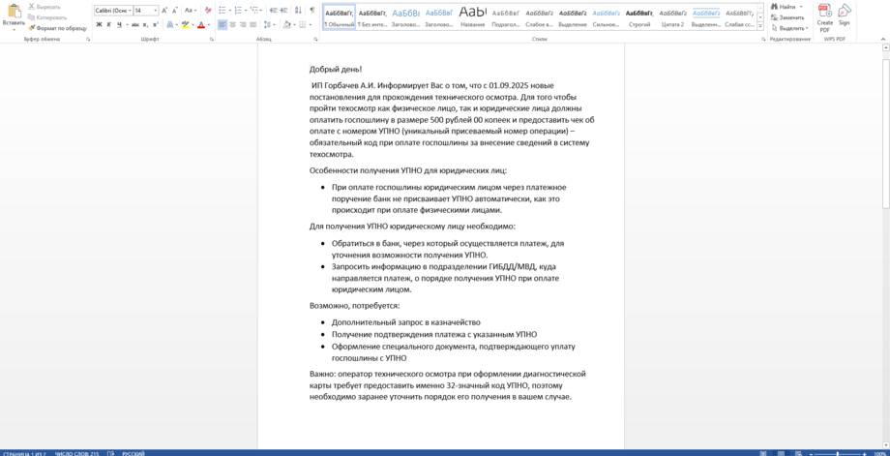Viewport: 890px width, 456px height.
Task: Click the Sort (A-Z) icon
Action: (298, 11)
